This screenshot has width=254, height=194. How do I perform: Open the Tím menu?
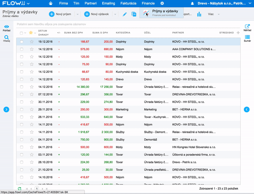coord(76,3)
